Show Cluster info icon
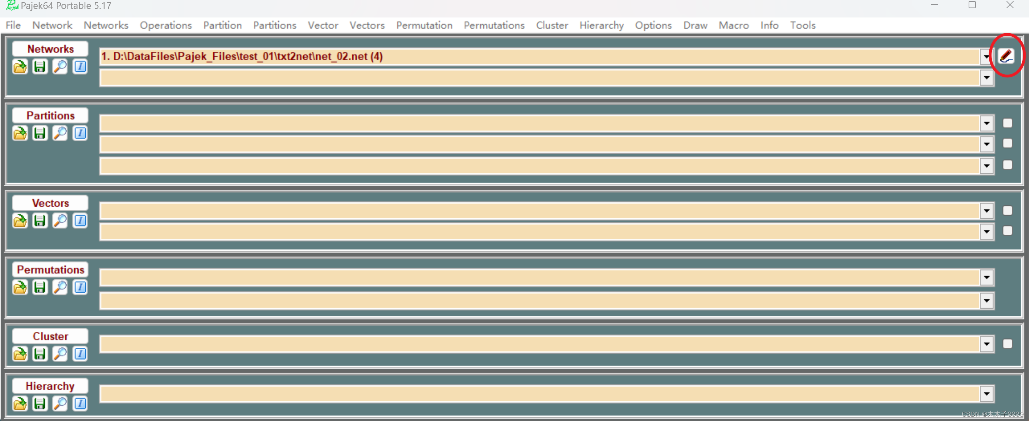 [80, 354]
